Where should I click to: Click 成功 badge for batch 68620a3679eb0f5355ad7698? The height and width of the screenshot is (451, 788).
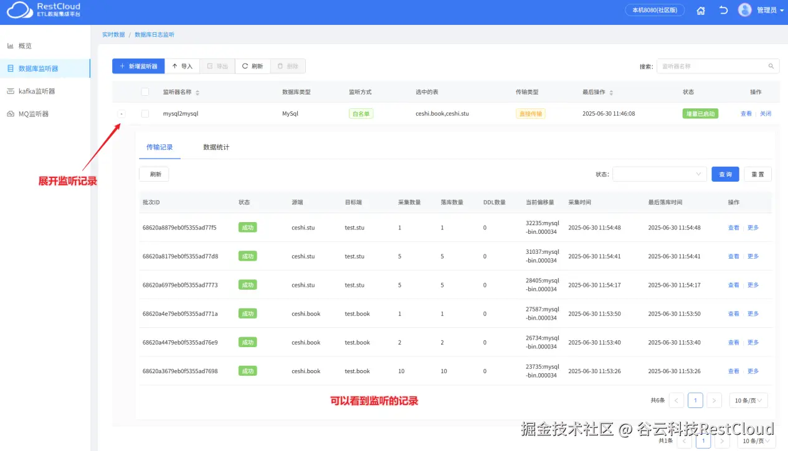point(247,371)
